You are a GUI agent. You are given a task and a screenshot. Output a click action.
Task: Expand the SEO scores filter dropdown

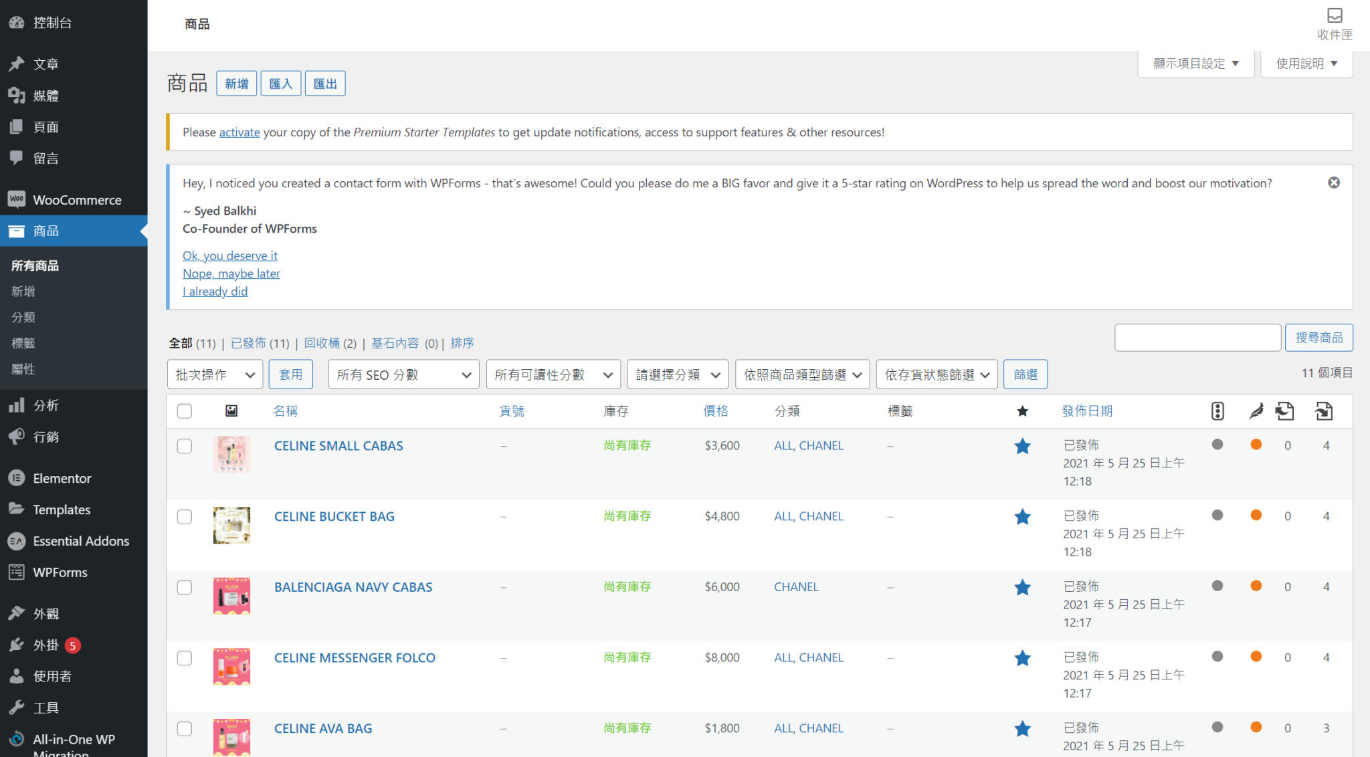(x=403, y=374)
